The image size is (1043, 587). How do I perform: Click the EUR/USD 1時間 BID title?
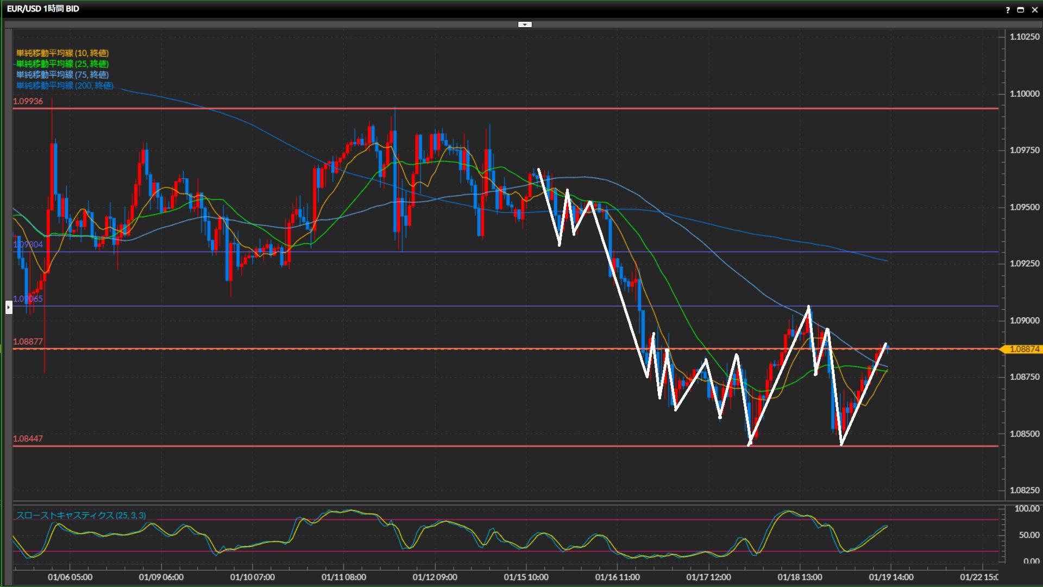[43, 9]
